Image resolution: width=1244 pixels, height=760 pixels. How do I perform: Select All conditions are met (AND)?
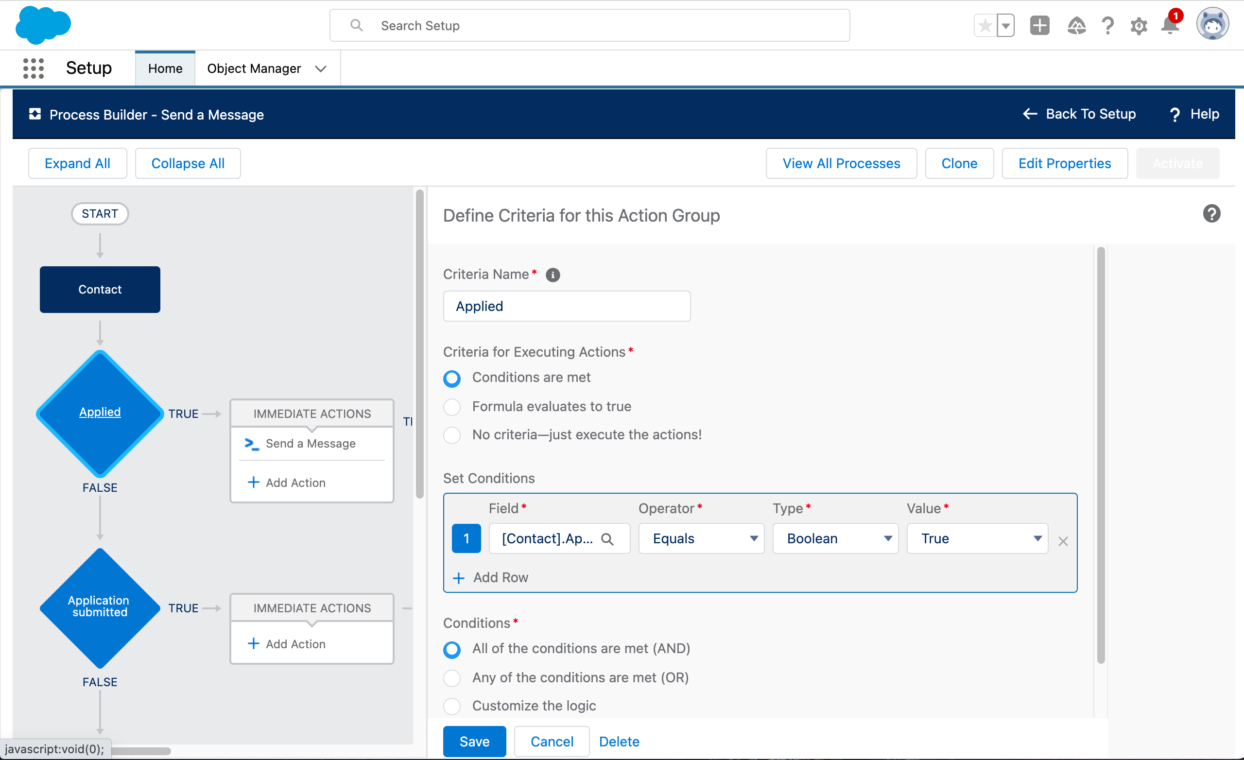452,649
